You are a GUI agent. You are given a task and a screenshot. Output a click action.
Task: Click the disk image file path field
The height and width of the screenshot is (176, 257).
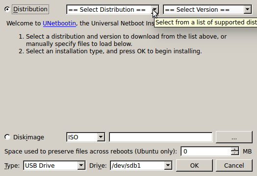click(x=161, y=137)
